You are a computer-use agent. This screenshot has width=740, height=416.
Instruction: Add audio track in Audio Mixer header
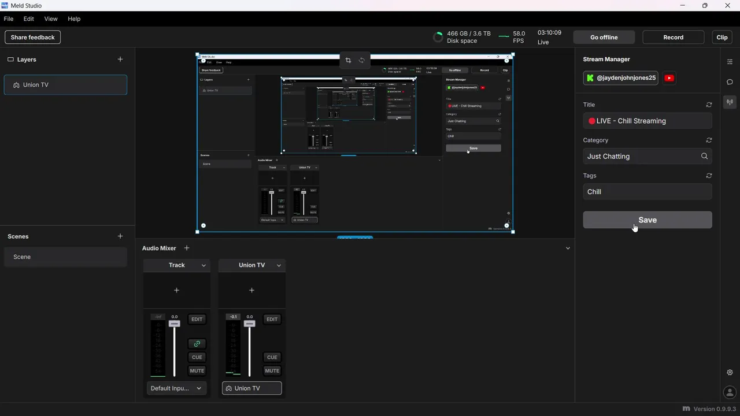coord(187,248)
